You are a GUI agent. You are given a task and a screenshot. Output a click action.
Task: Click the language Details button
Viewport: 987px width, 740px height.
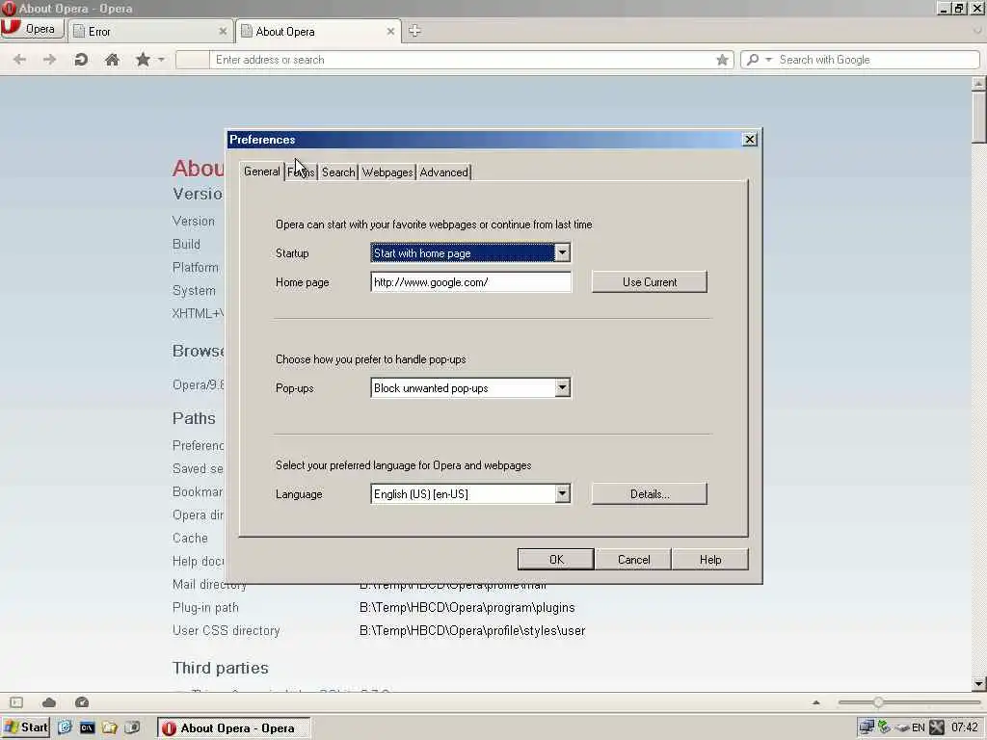tap(649, 494)
